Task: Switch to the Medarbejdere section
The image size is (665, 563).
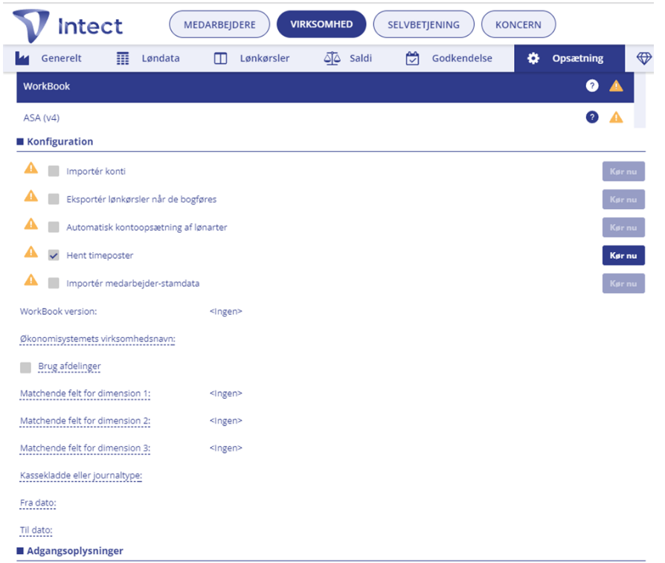Action: [219, 25]
